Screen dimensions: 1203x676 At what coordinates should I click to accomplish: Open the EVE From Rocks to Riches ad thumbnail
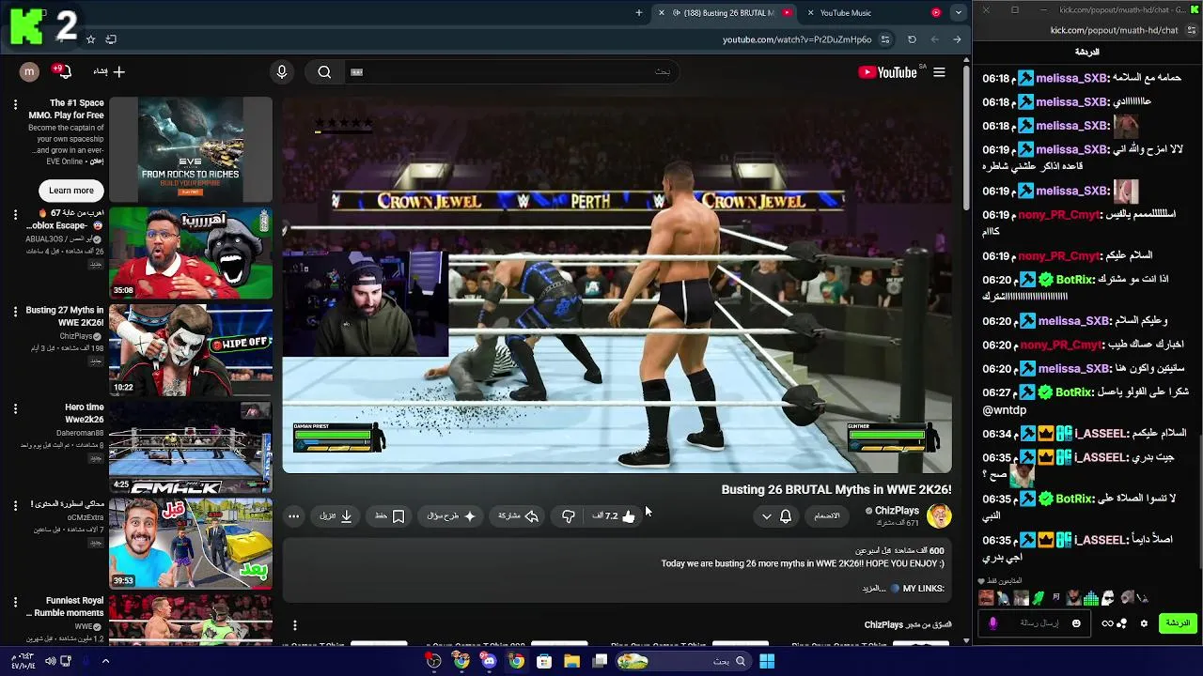pyautogui.click(x=191, y=149)
